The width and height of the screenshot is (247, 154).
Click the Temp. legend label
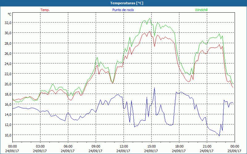click(x=45, y=10)
